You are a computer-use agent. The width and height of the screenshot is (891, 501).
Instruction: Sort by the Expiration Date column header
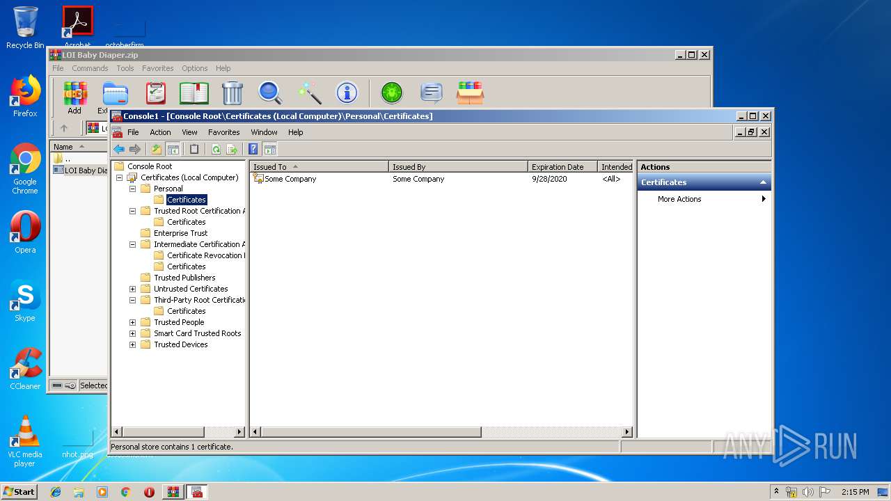pos(562,167)
